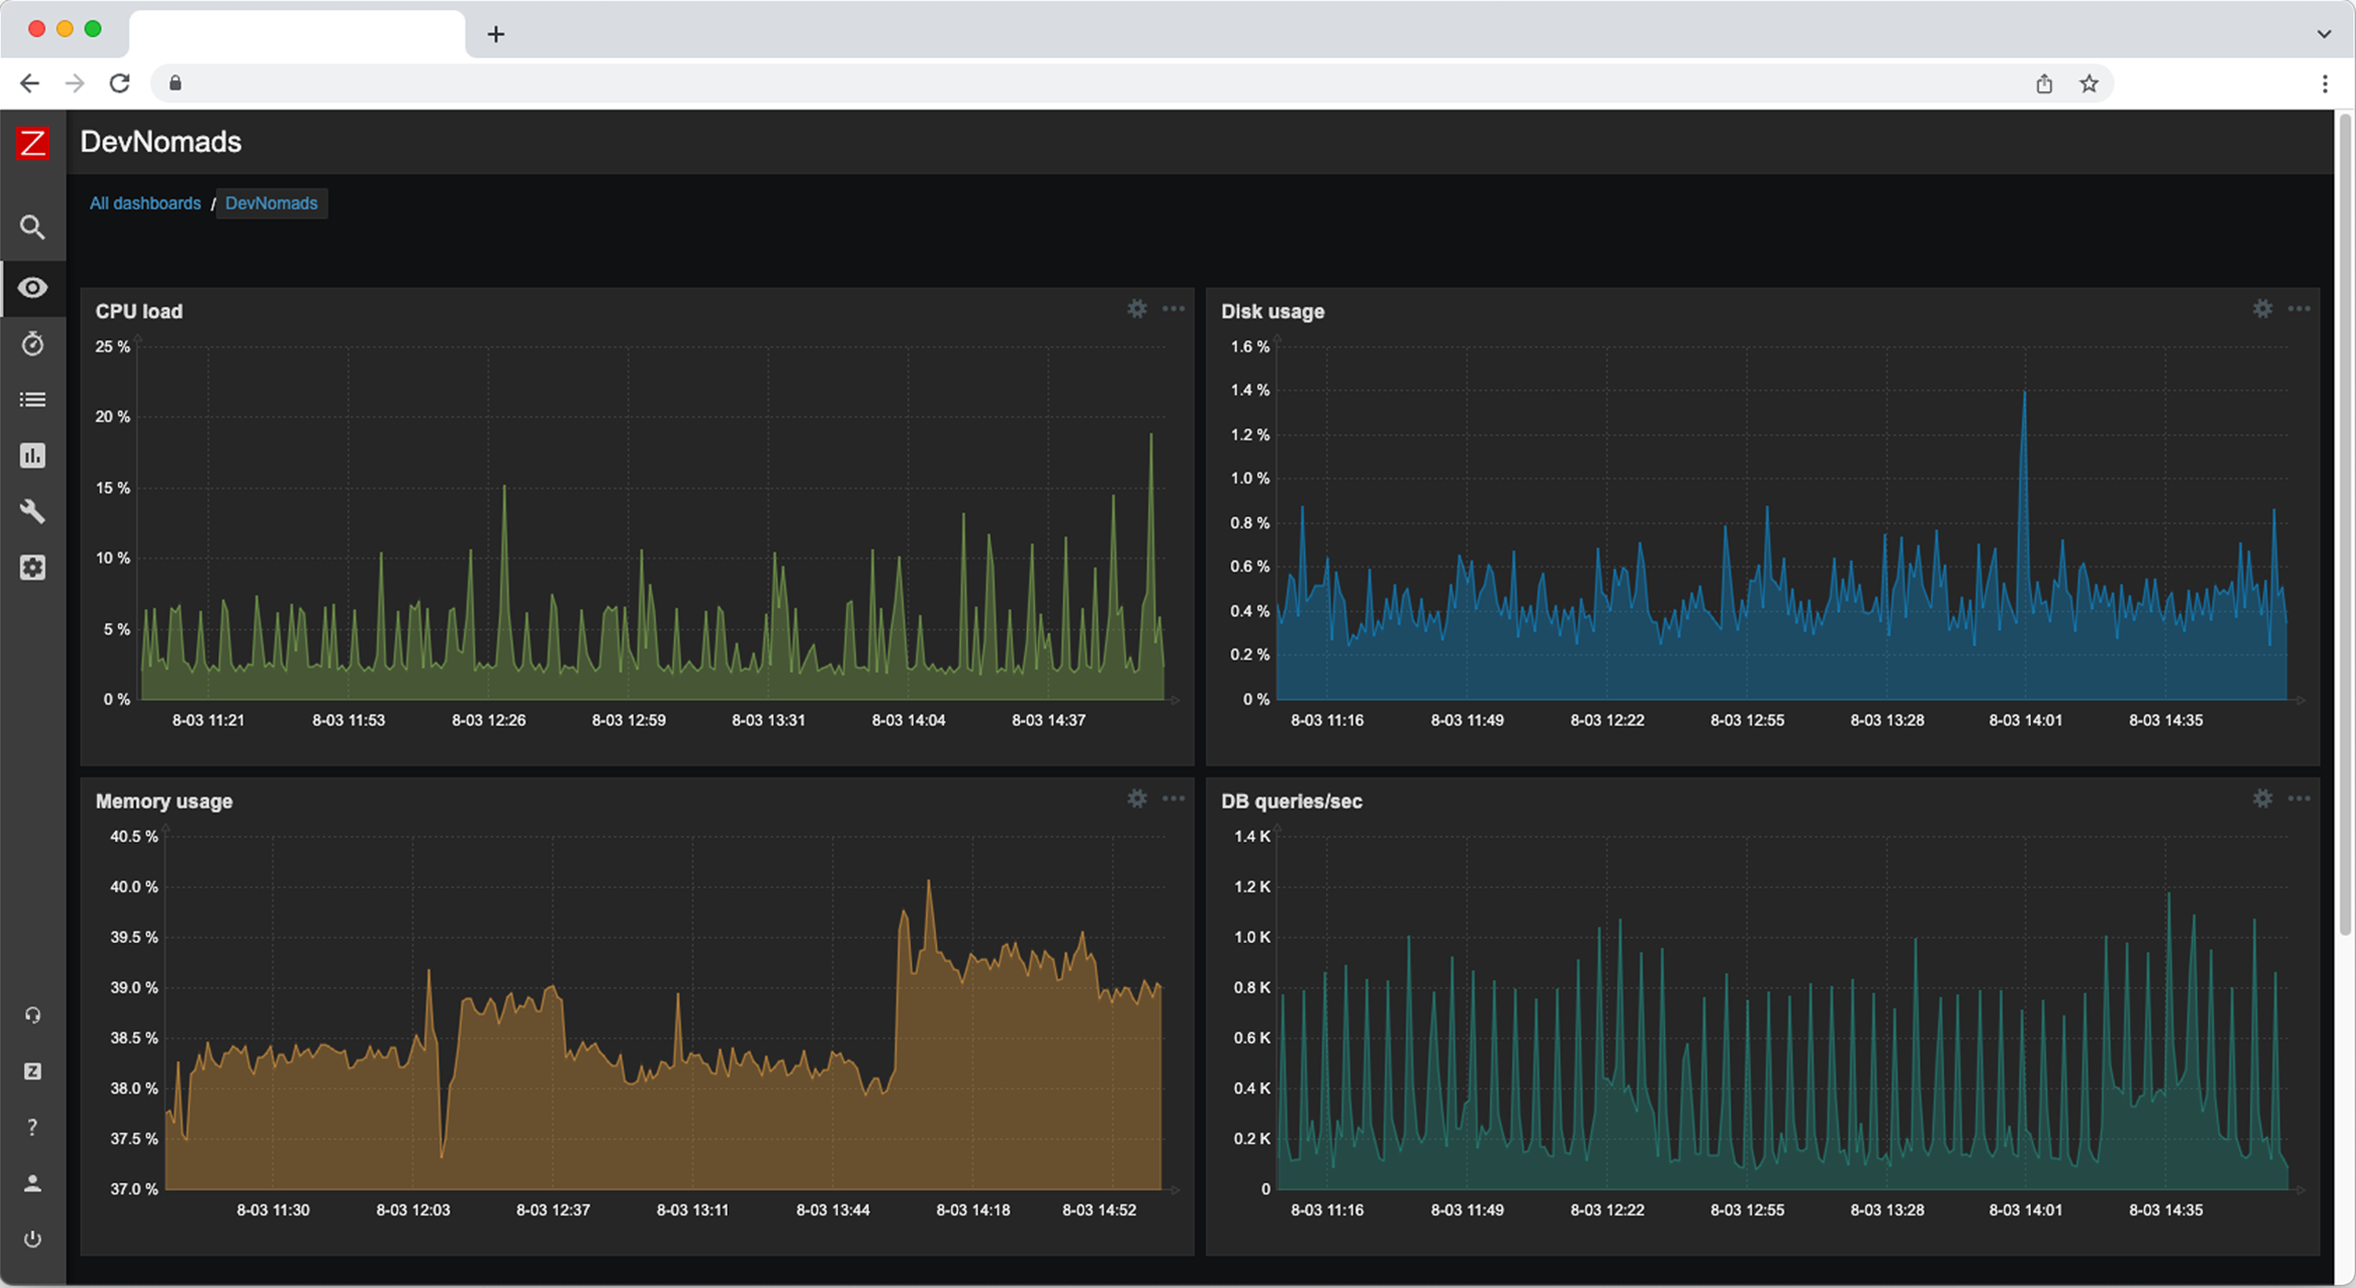Click the '1.6 %' axis label on Disk usage
Screen dimensions: 2356x1288
[x=1250, y=347]
